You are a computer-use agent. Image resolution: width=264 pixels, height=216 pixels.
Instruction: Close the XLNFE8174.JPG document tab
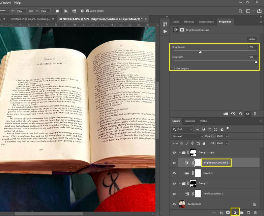click(x=146, y=19)
